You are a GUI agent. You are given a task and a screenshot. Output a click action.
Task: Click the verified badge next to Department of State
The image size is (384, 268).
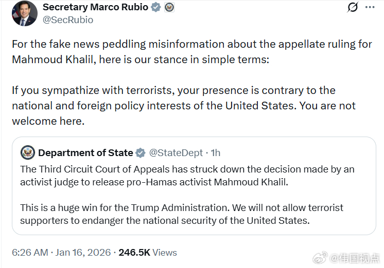[x=141, y=152]
